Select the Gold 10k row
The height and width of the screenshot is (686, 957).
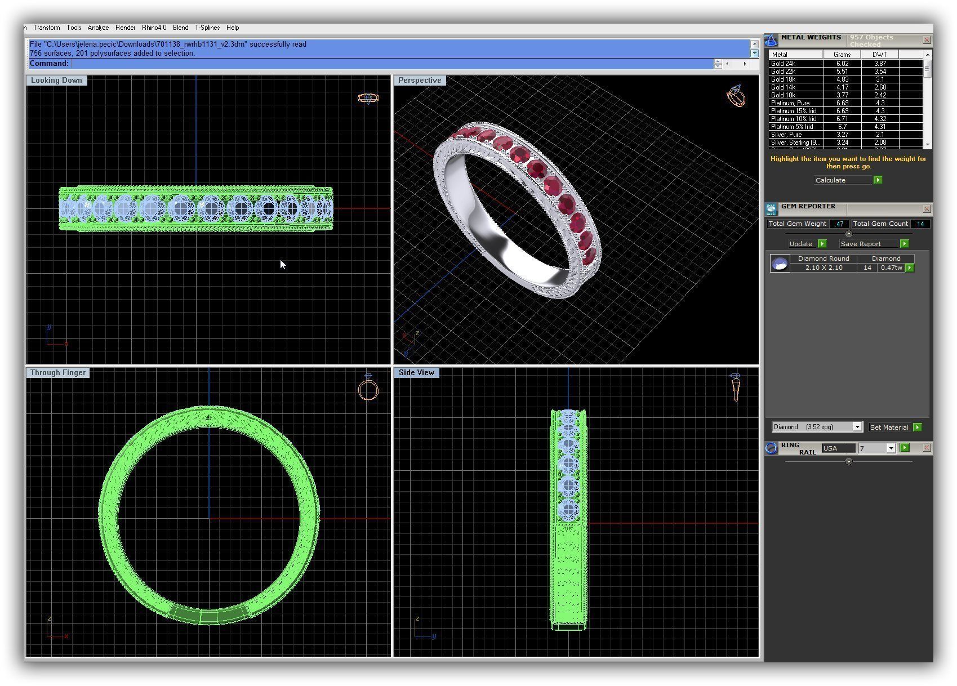coord(845,95)
